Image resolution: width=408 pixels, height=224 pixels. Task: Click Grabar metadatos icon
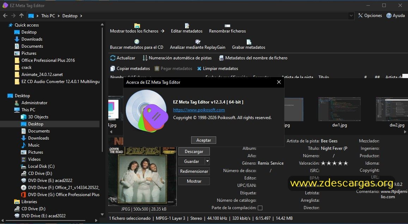[249, 42]
